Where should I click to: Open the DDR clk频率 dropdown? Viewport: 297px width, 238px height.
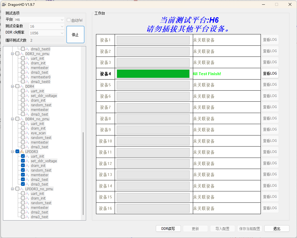(46, 33)
